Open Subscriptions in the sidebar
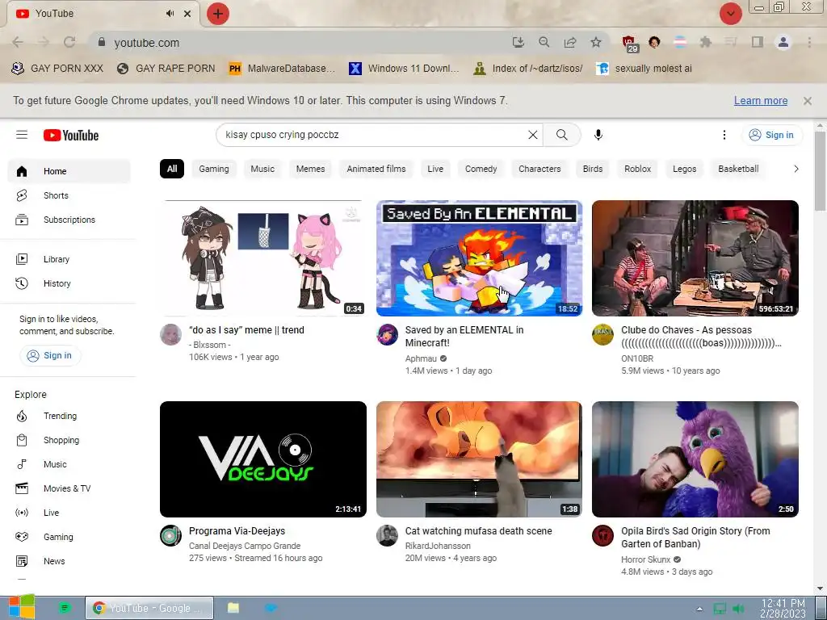 69,220
